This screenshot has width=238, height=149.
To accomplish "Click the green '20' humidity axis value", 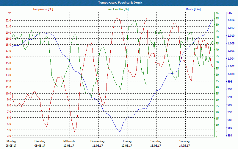I will pyautogui.click(x=217, y=112).
